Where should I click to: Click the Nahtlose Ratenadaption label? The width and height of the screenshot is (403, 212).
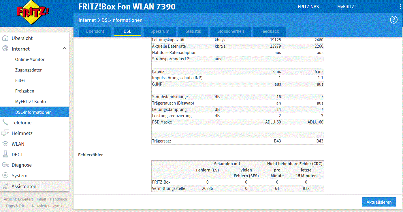pyautogui.click(x=174, y=53)
